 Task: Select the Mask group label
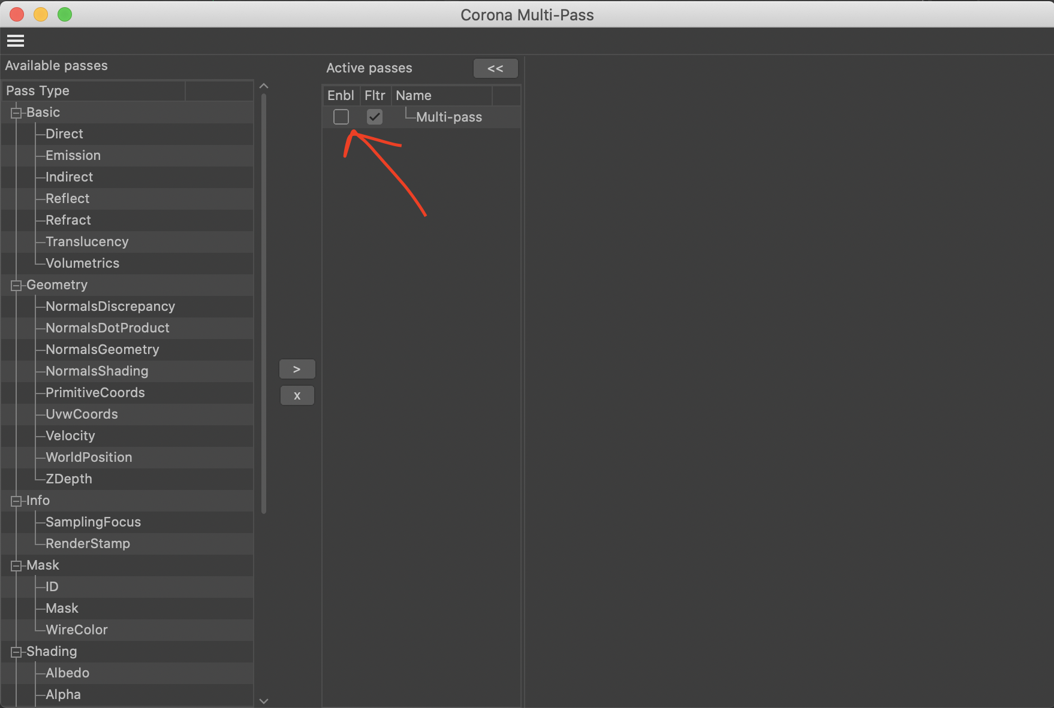(x=43, y=565)
